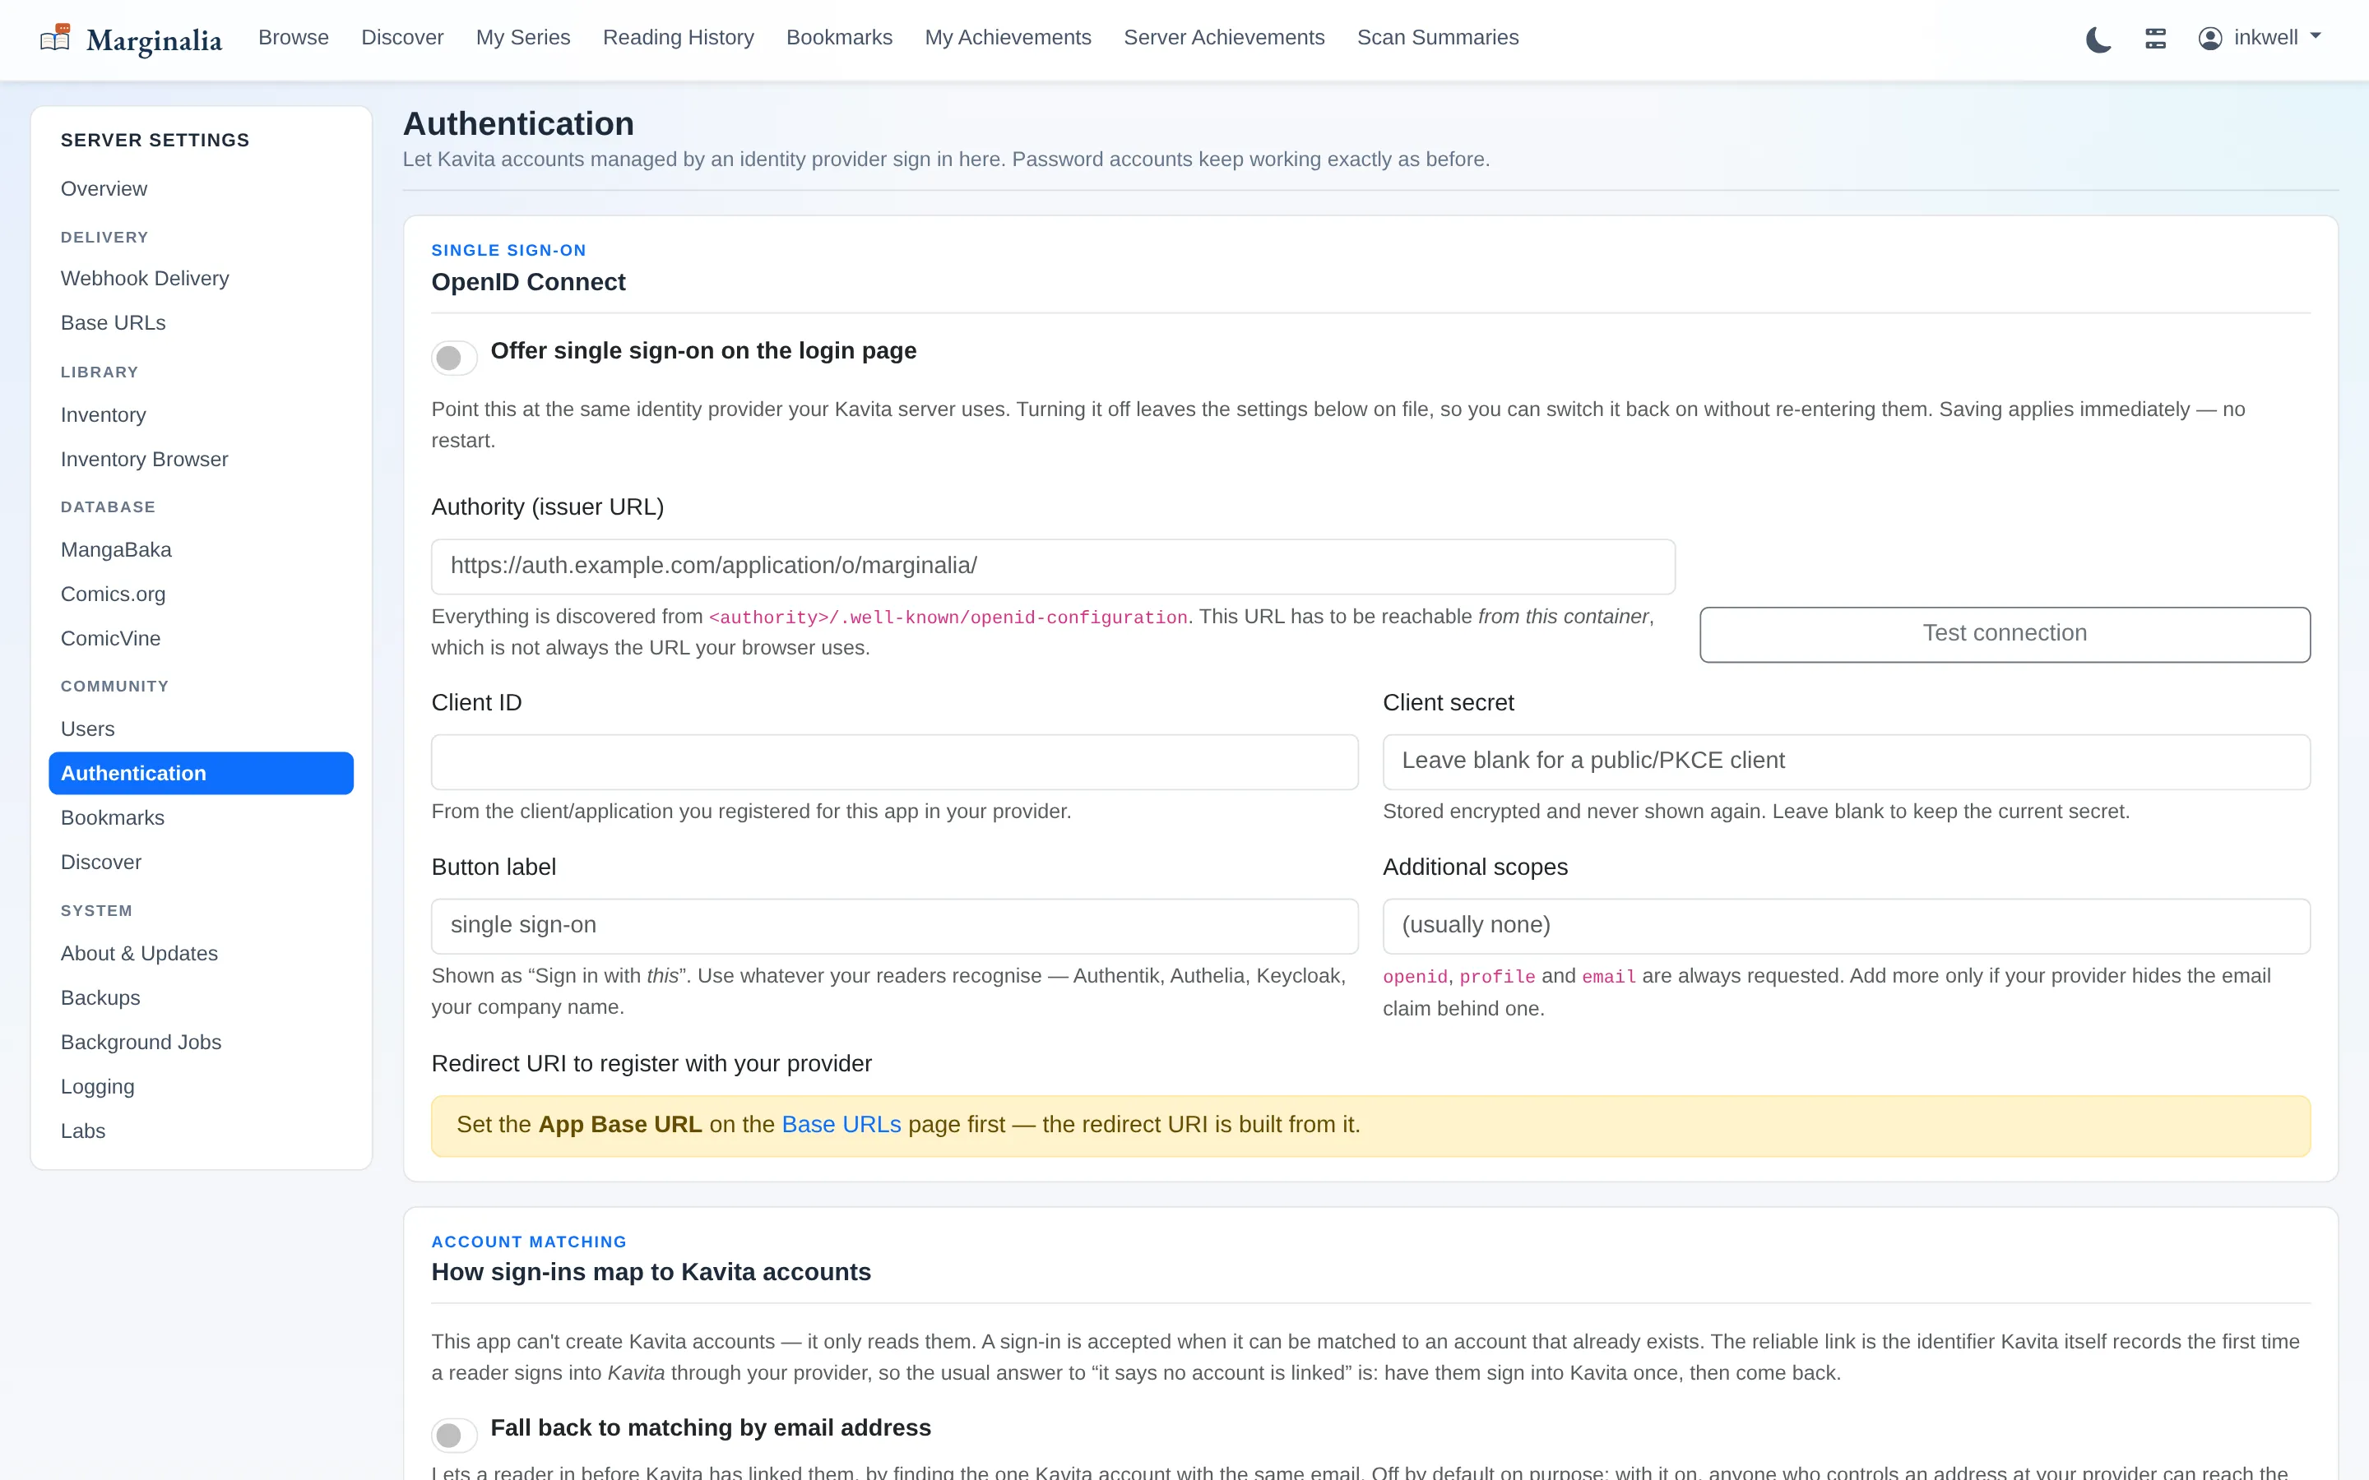The height and width of the screenshot is (1480, 2369).
Task: Open Scan Summaries
Action: [x=1437, y=37]
